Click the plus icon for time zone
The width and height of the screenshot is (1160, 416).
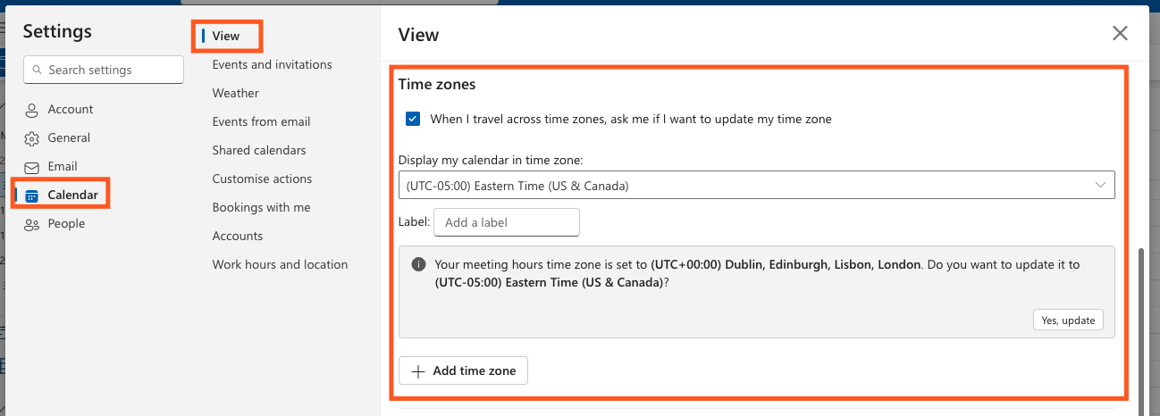417,371
